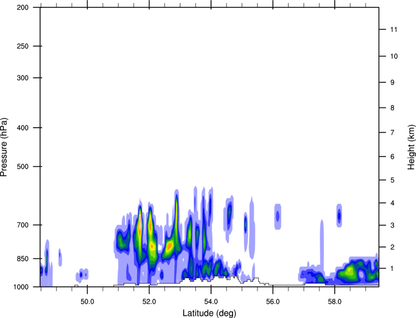Click the 'Latitude (deg)' axis title
Screen dimensions: 416x318
pyautogui.click(x=209, y=313)
